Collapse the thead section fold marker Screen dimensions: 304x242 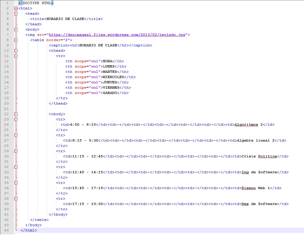point(16,51)
